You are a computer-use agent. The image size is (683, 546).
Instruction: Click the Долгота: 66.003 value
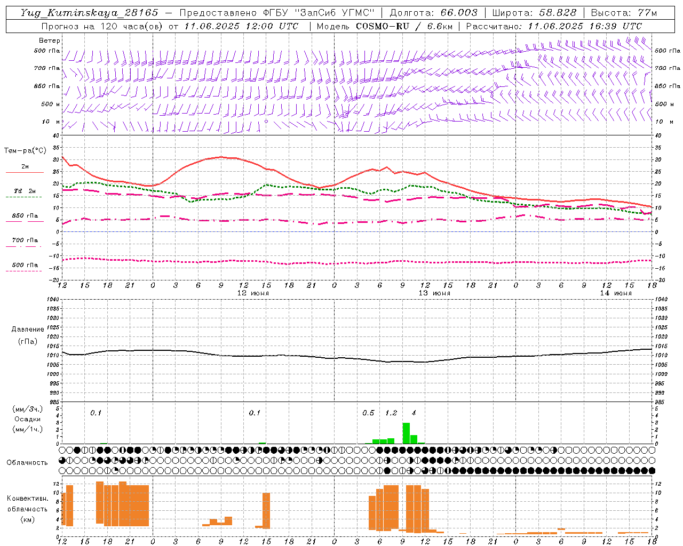tap(433, 13)
